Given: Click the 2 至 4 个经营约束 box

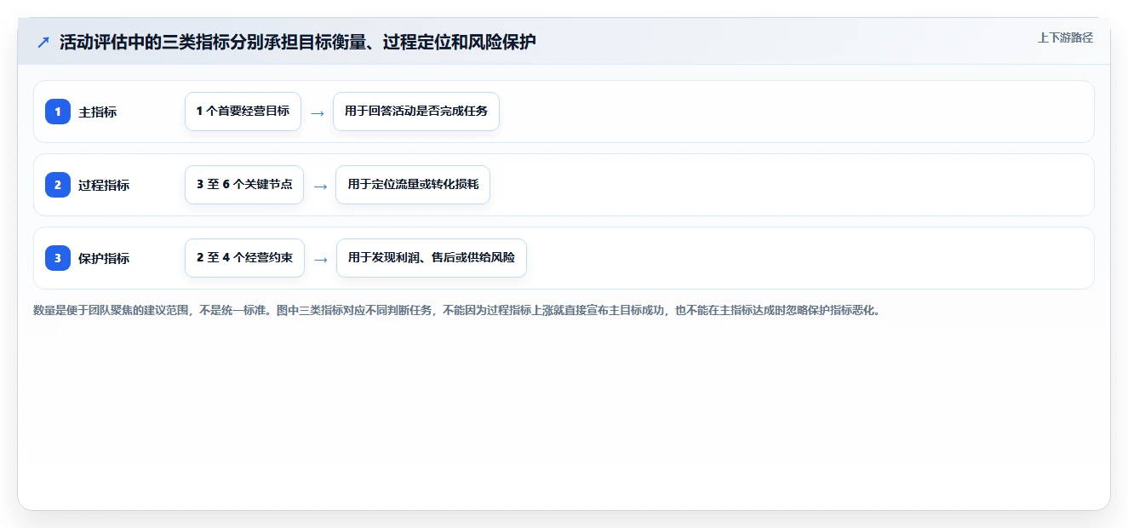Looking at the screenshot, I should point(244,258).
